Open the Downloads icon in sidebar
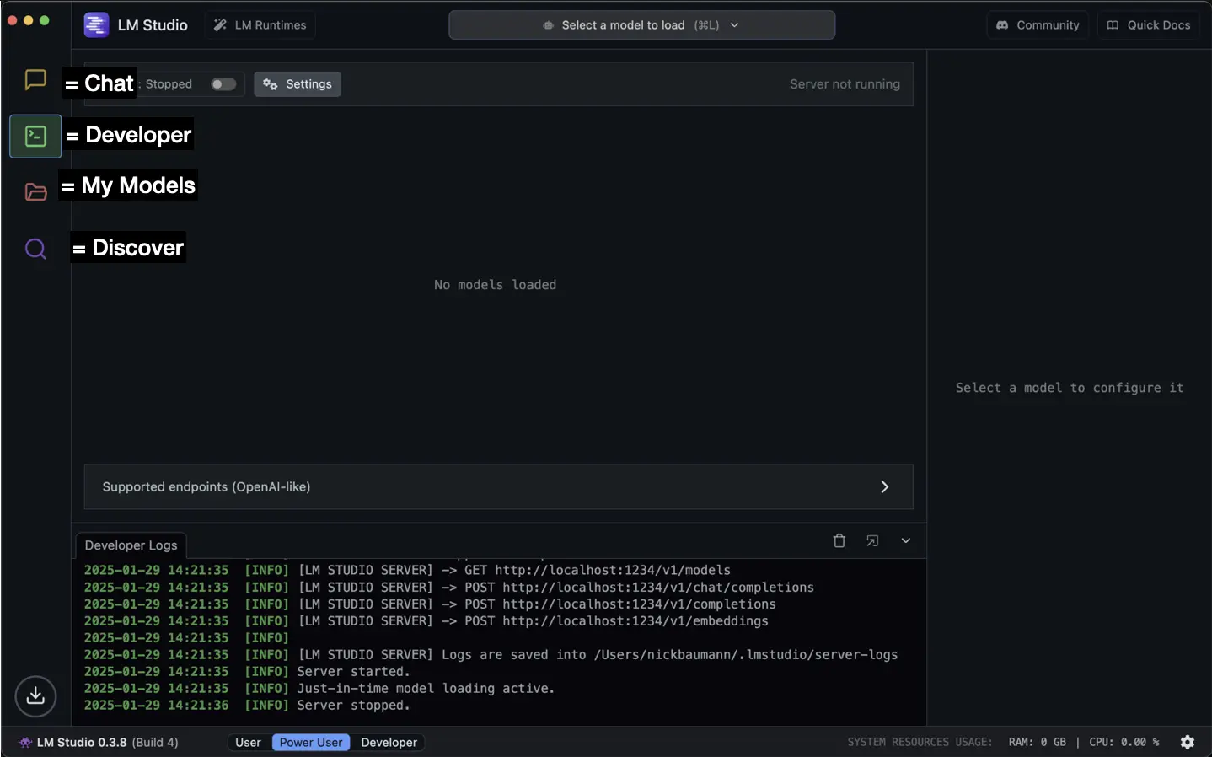 [x=35, y=695]
